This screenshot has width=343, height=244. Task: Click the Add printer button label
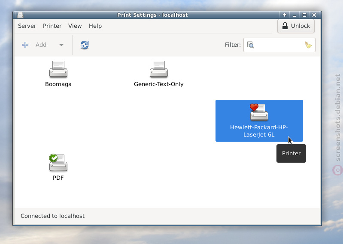(41, 45)
